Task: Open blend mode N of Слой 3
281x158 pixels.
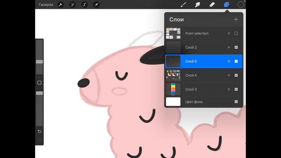Action: point(229,89)
